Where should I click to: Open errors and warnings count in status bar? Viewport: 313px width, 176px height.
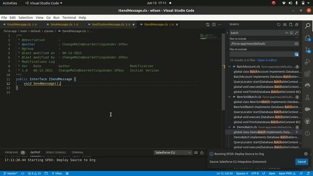(x=34, y=174)
